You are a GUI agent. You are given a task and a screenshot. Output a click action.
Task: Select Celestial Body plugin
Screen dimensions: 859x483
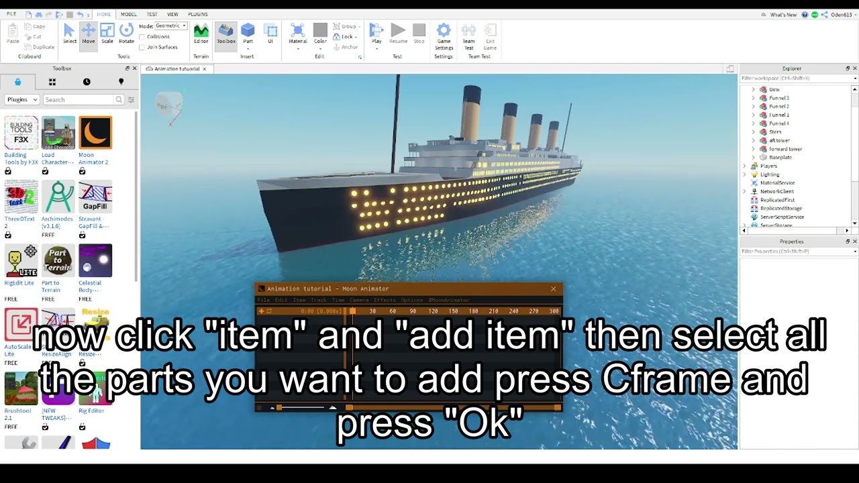[x=95, y=260]
